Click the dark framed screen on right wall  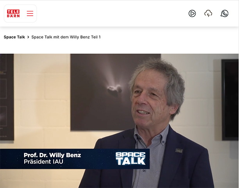[x=230, y=100]
